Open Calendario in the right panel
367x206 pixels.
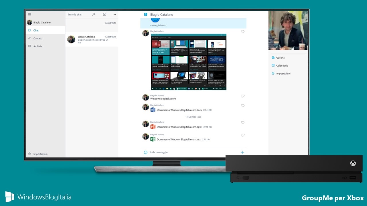coord(288,66)
